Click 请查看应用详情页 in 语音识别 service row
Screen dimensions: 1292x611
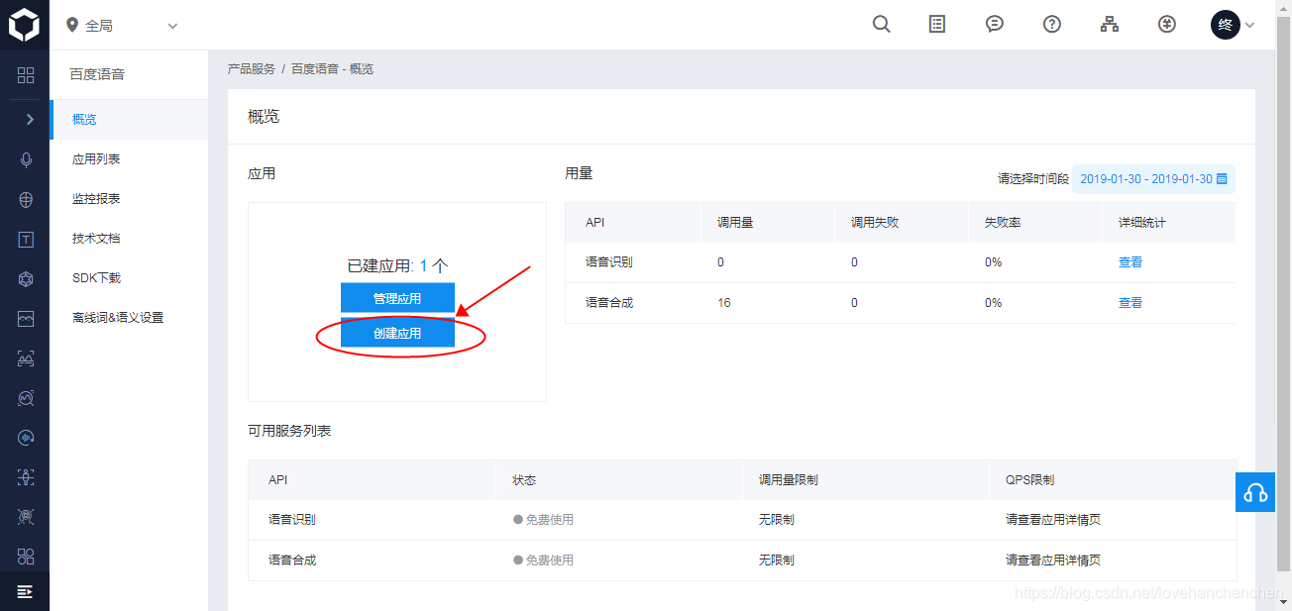point(1053,519)
